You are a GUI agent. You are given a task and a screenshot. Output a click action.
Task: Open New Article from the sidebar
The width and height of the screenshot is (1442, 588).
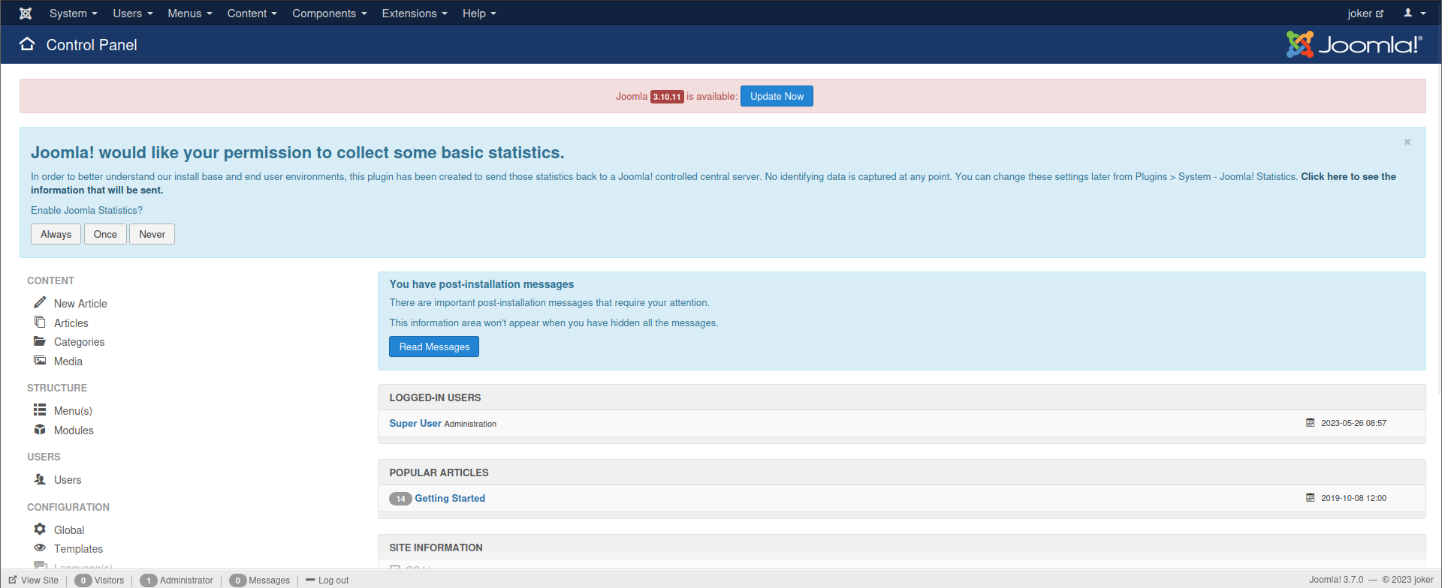tap(80, 304)
